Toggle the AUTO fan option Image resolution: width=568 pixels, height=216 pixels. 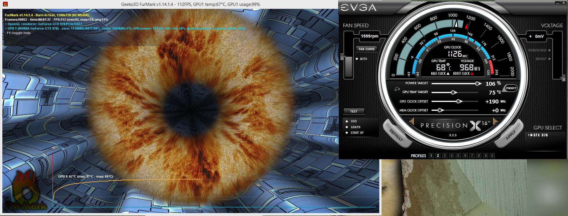click(361, 59)
